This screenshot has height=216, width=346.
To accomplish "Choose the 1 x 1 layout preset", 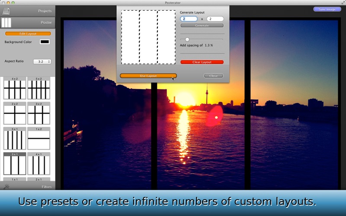I will [x=15, y=179].
